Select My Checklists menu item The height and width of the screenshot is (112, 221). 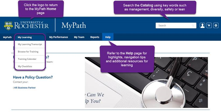point(25,66)
